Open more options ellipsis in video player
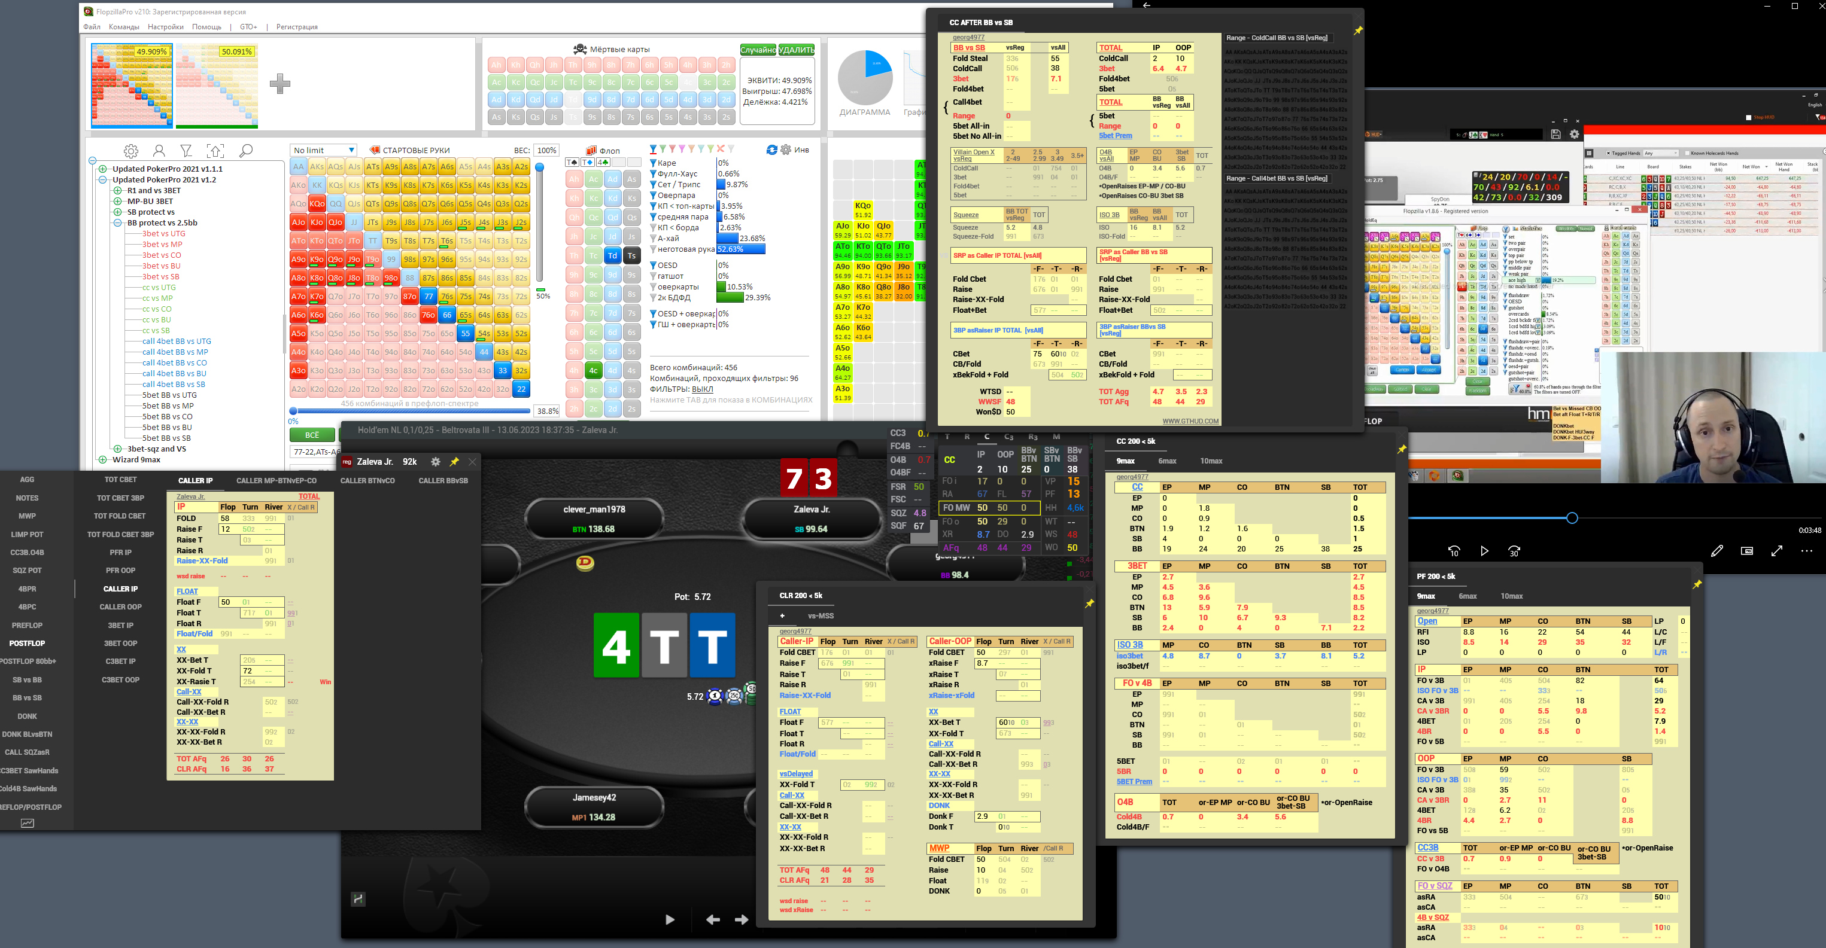1826x948 pixels. [1806, 550]
